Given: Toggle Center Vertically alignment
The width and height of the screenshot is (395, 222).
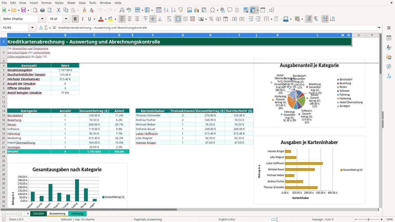Looking at the screenshot, I should (x=153, y=19).
